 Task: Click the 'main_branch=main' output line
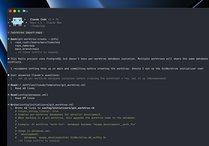(x=27, y=49)
